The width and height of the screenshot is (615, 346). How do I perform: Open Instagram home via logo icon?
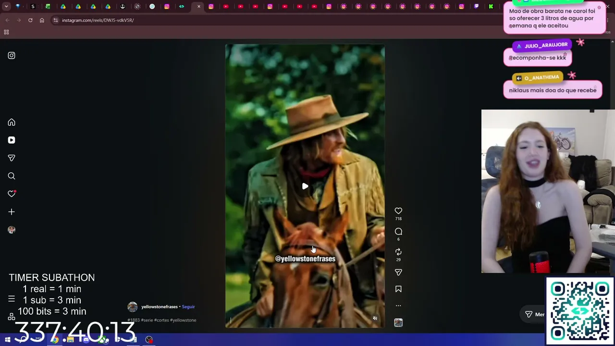pyautogui.click(x=12, y=55)
